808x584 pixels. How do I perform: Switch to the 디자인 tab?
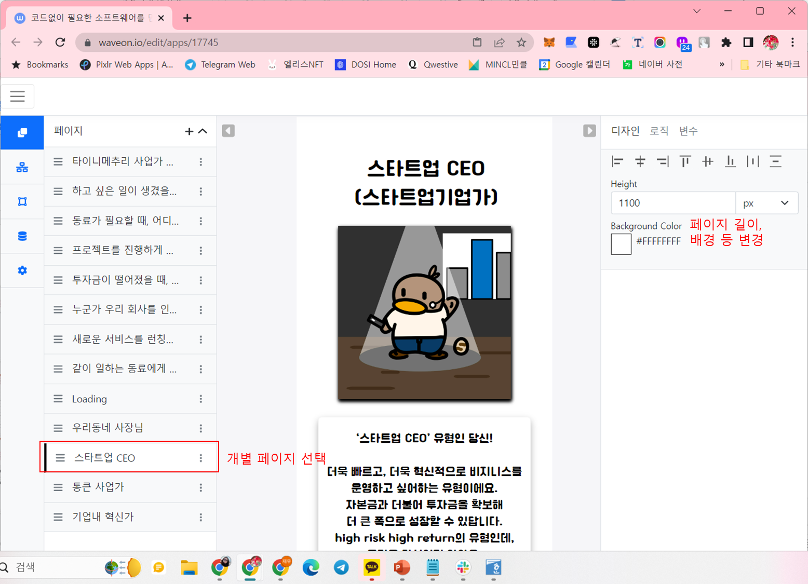[625, 131]
